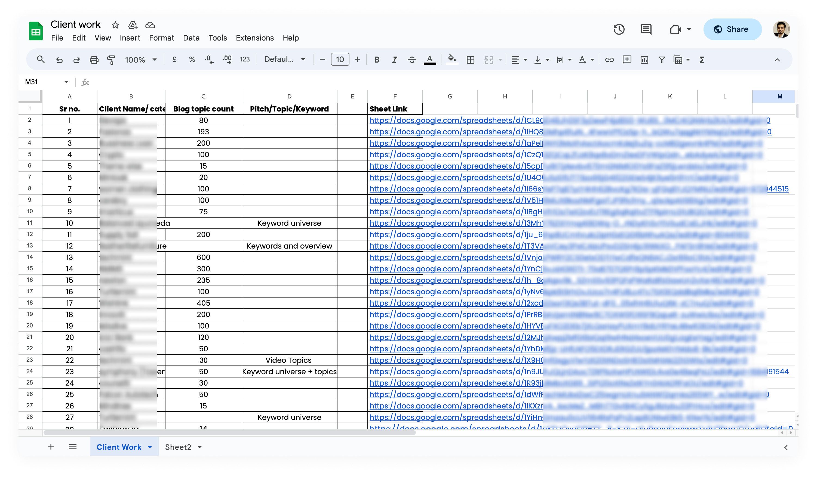
Task: Click the insert chart icon
Action: (x=644, y=60)
